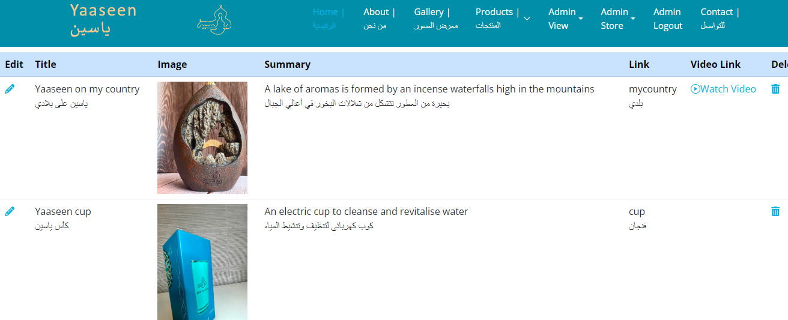Open the Watch Video link
This screenshot has height=320, width=788.
728,89
